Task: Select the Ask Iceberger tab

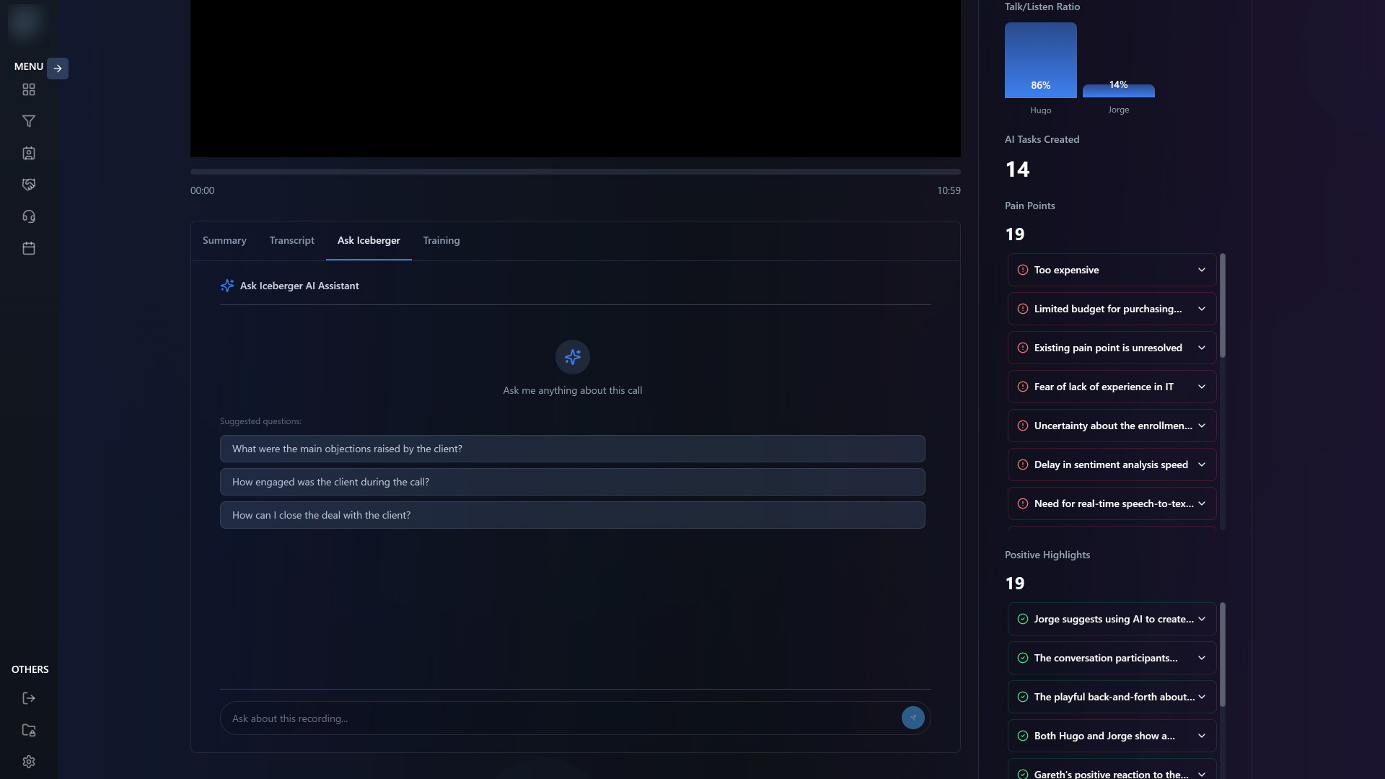Action: [369, 240]
